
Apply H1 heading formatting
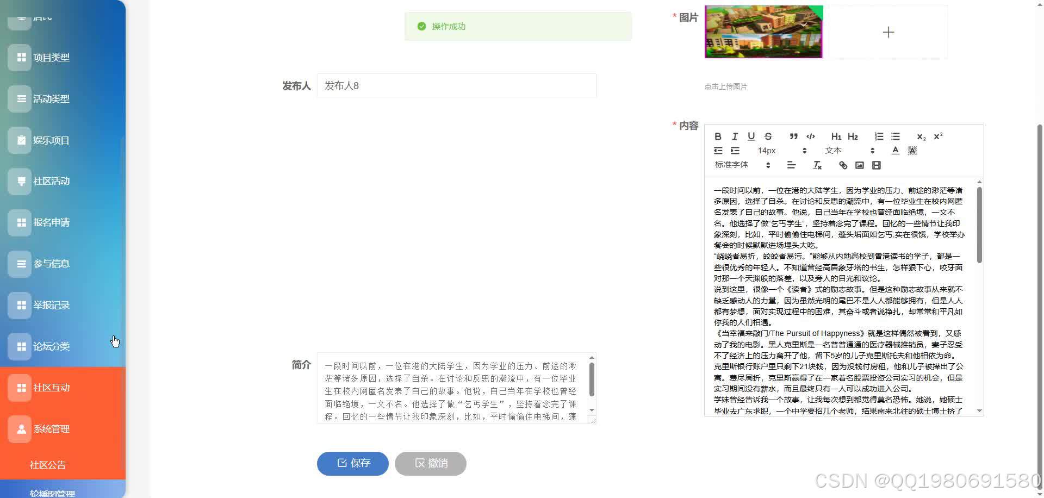pos(836,136)
